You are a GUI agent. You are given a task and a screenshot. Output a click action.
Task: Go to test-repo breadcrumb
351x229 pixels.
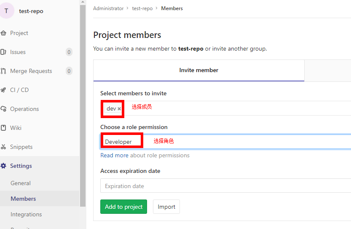coord(142,8)
